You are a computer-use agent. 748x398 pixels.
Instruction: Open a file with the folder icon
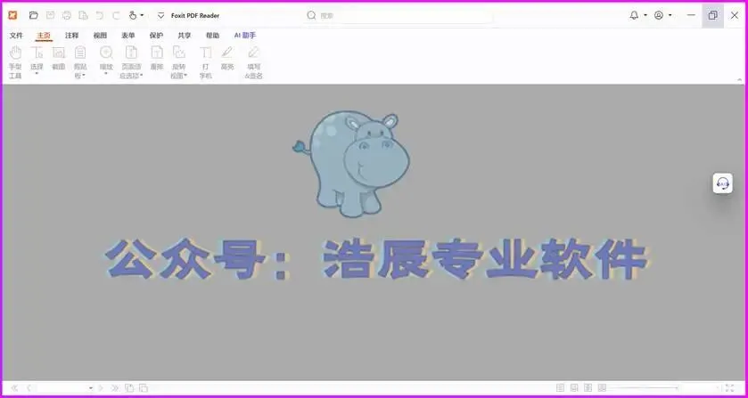pyautogui.click(x=33, y=15)
